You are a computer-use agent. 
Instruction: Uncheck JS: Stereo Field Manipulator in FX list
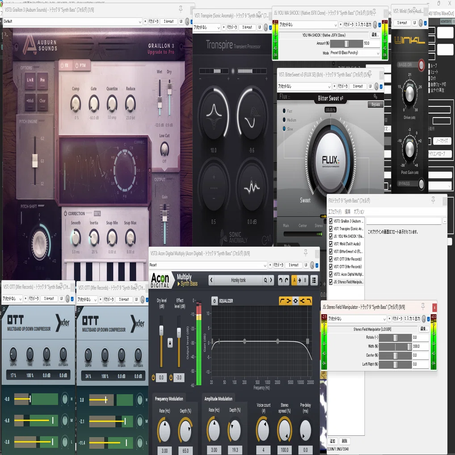tap(330, 282)
